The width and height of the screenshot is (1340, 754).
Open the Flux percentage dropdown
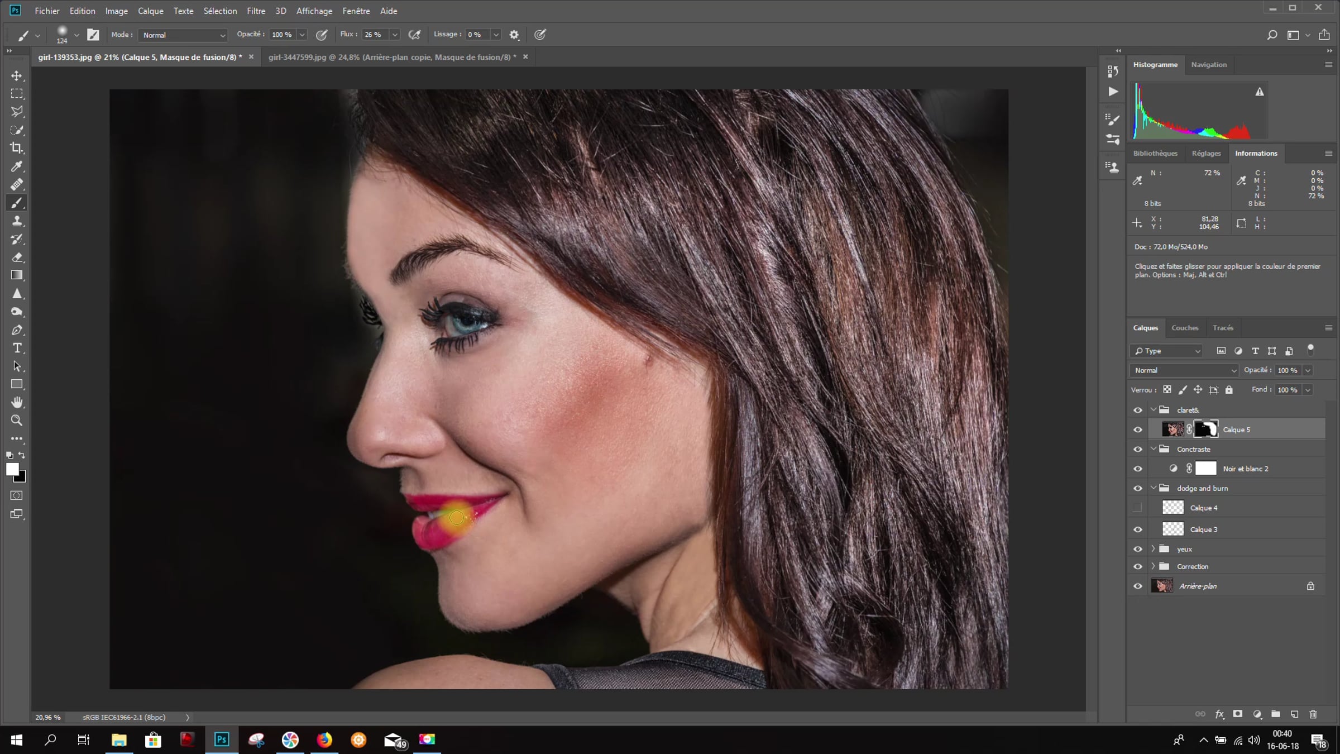pyautogui.click(x=395, y=35)
